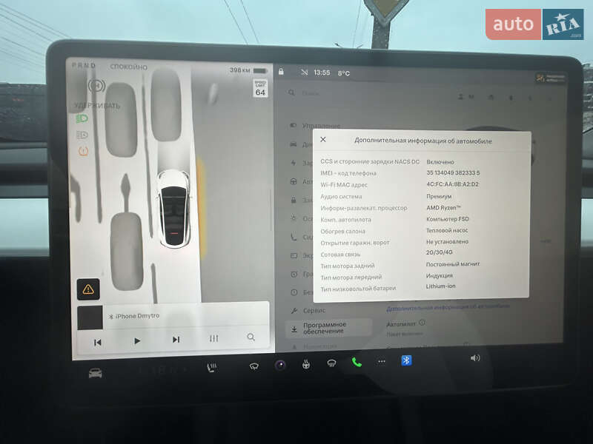Toggle the front defrost control

point(305,365)
